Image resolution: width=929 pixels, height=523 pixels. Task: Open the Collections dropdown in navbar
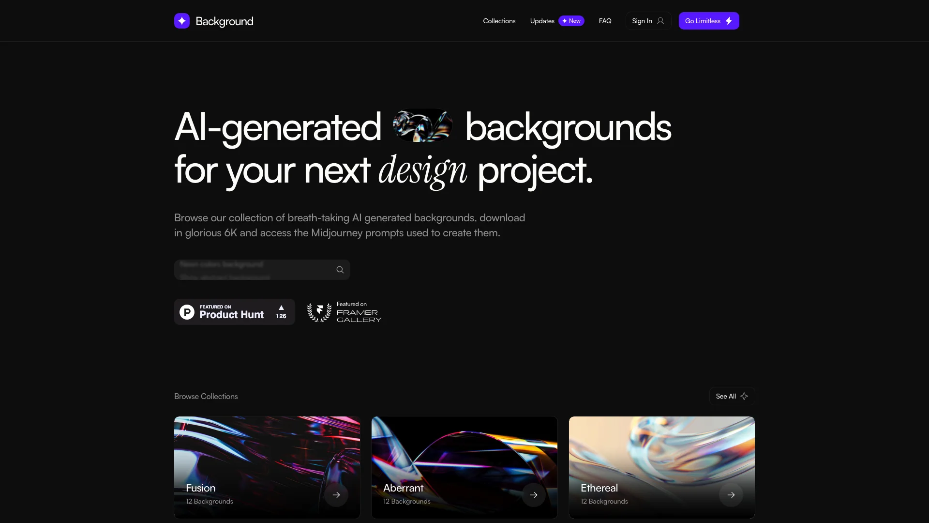[x=500, y=20]
